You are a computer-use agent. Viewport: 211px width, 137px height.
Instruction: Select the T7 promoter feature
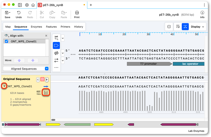(x=149, y=64)
